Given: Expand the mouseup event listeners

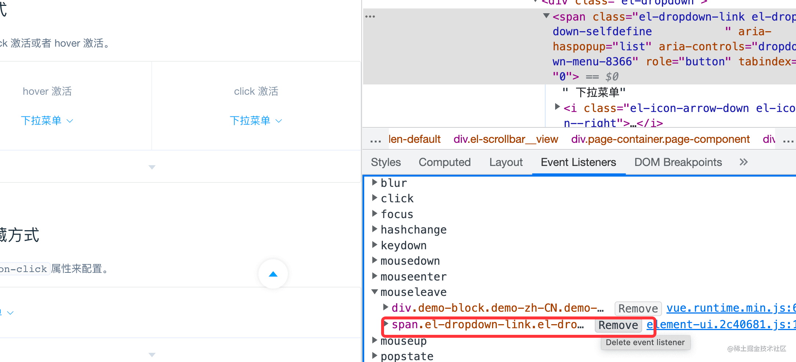Looking at the screenshot, I should (375, 340).
